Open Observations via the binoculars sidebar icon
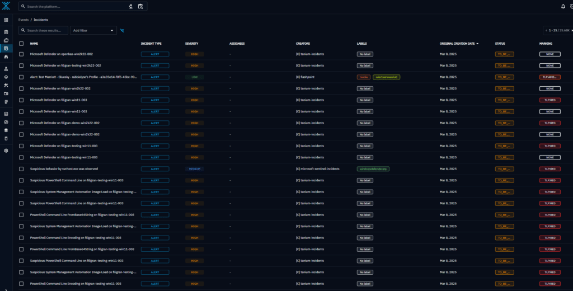 click(x=6, y=57)
